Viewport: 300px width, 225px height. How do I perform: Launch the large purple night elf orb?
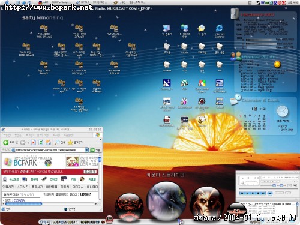click(166, 200)
